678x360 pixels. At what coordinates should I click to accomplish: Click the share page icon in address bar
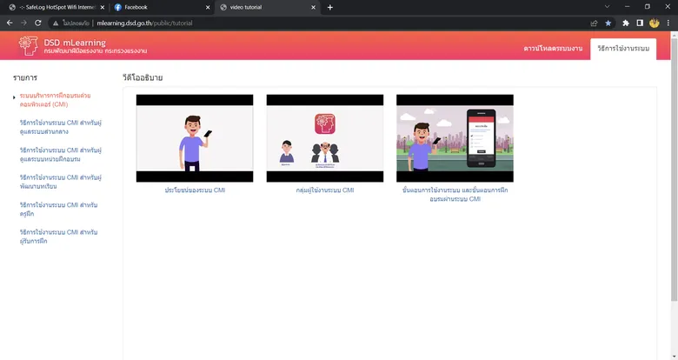(x=594, y=23)
